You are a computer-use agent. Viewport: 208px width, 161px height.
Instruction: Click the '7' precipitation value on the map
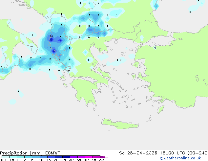tap(51, 47)
